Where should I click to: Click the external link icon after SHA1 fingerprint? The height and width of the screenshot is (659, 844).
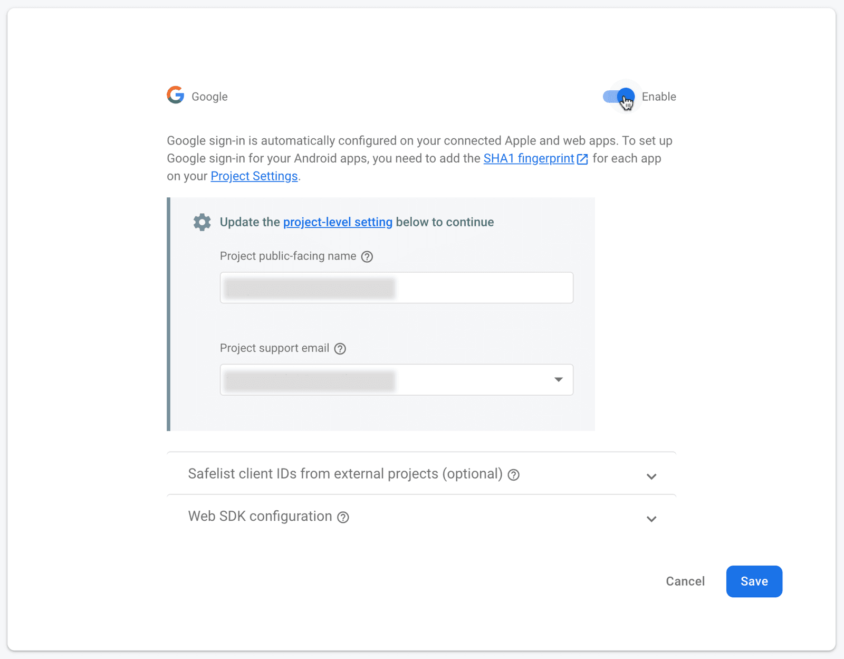(x=582, y=159)
